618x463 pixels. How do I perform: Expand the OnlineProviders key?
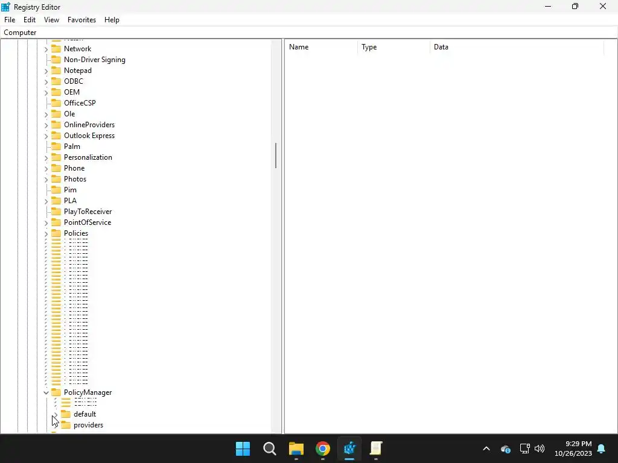click(x=46, y=125)
